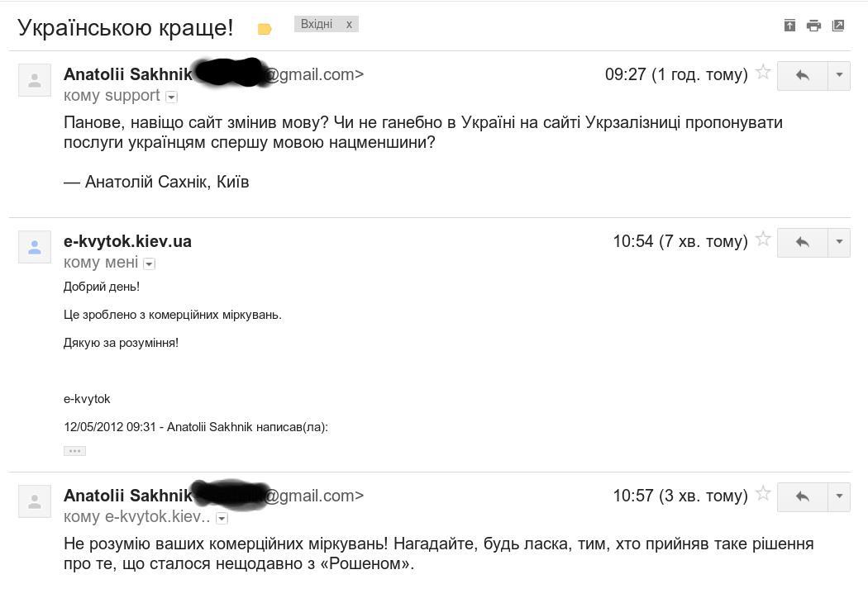Remove the 'Вхідні' label with x

click(349, 24)
